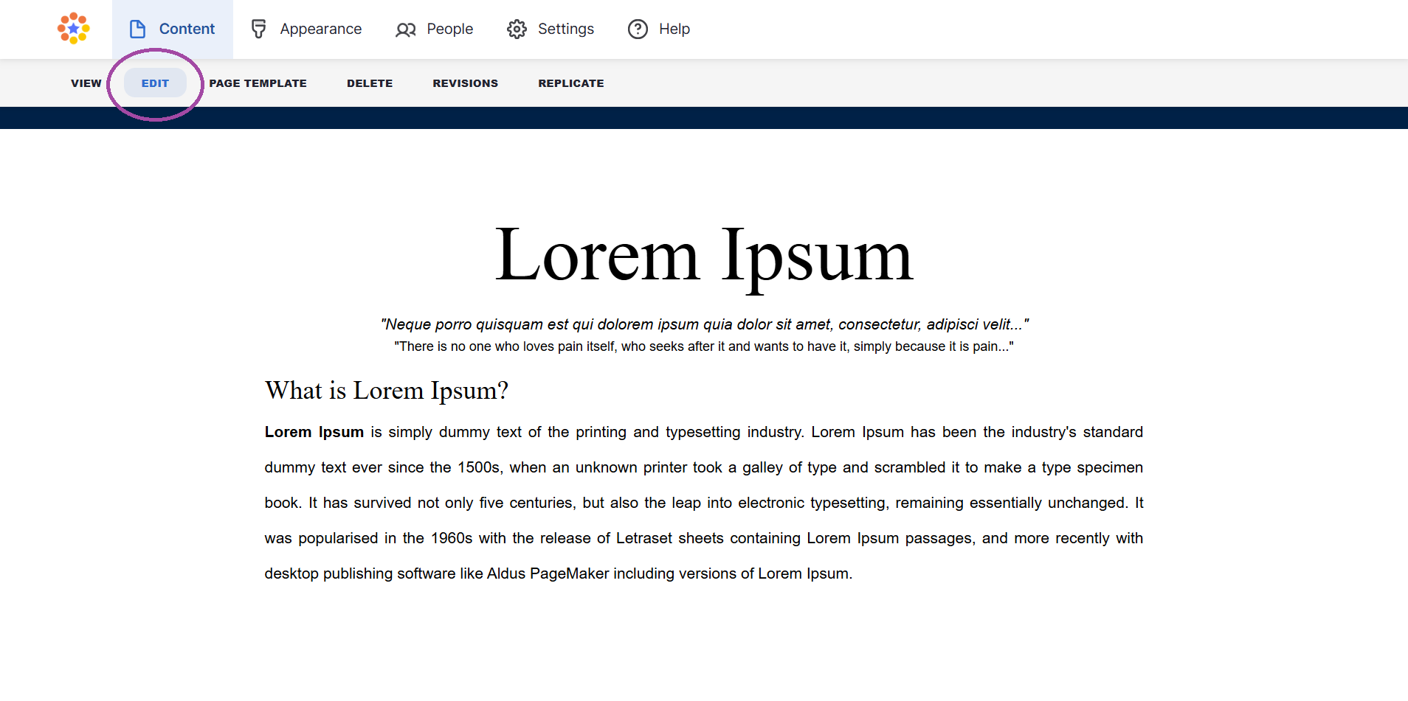Screen dimensions: 1408x701
Task: Click the People icon in toolbar
Action: tap(405, 29)
